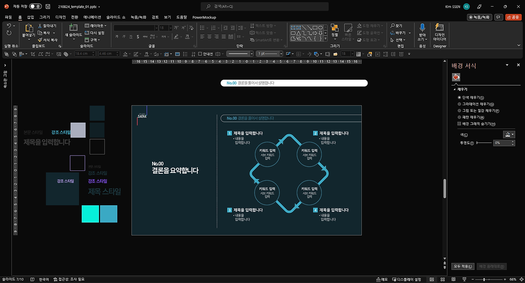Screen dimensions: 525x283
Task: Select Pattern fill (패턴 채우기) radio
Action: tap(459, 117)
